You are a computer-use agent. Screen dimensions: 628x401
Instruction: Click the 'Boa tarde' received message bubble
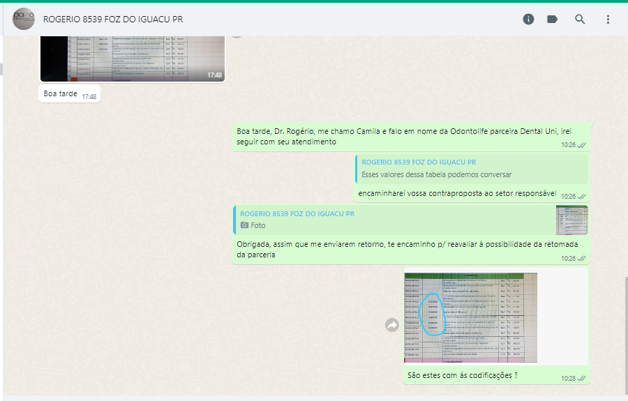60,94
